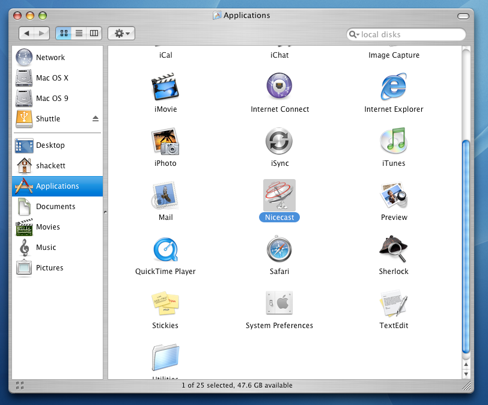This screenshot has width=488, height=405.
Task: Launch the Safari compass icon
Action: 279,249
